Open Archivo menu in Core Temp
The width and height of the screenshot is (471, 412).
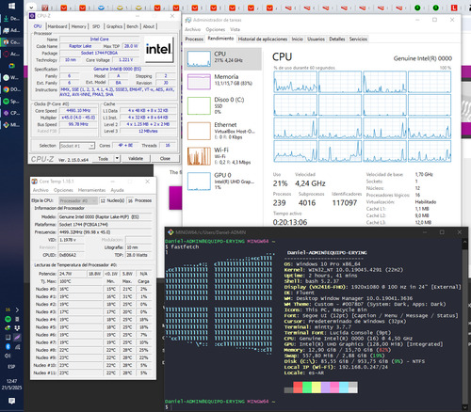coord(41,190)
